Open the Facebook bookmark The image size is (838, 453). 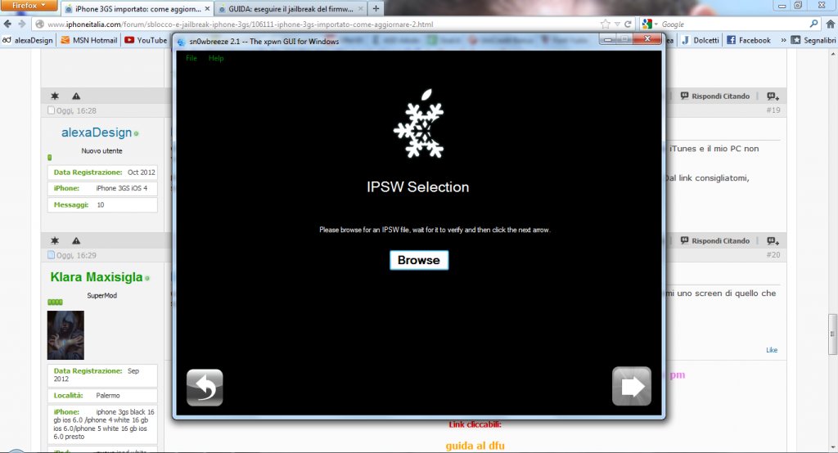(x=748, y=40)
